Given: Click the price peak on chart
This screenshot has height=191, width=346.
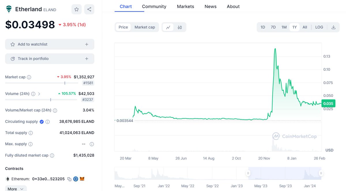Looking at the screenshot, I should 275,49.
